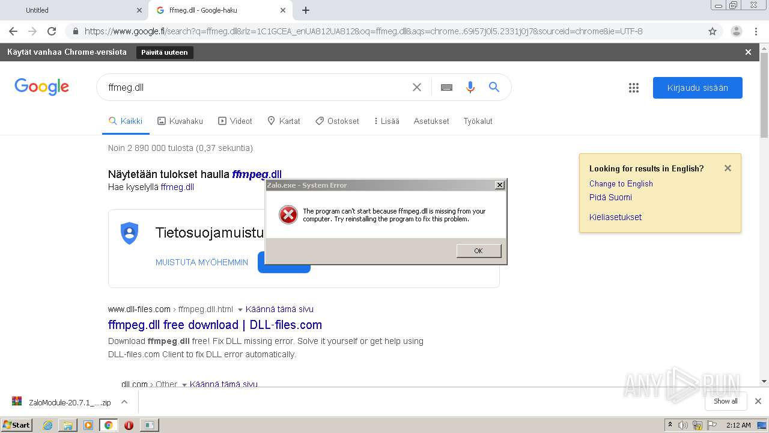This screenshot has width=769, height=433.
Task: Click the suggested ffmpeg.dll correction link
Action: [x=257, y=174]
